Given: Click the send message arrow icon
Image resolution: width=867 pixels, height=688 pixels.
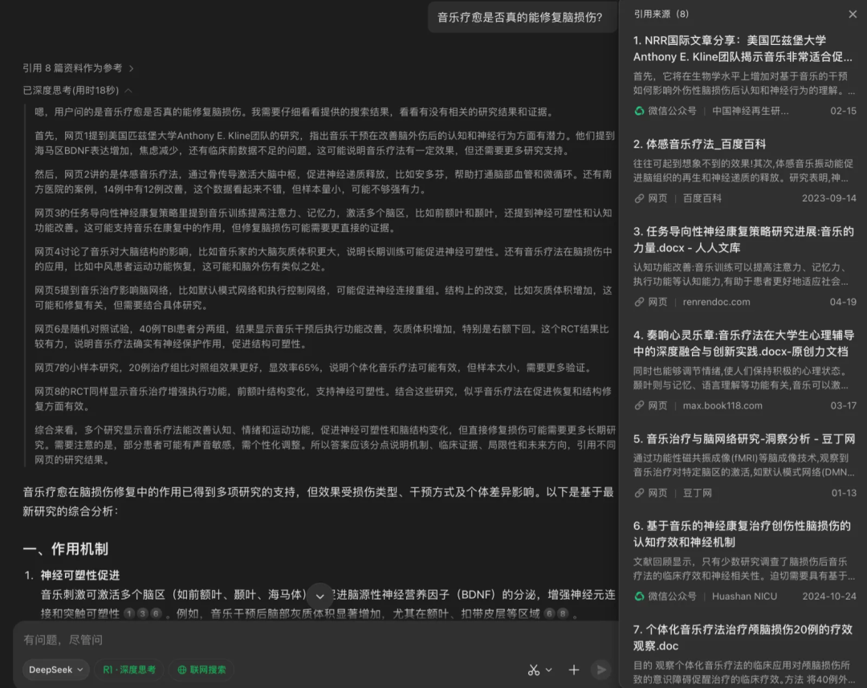Looking at the screenshot, I should click(x=601, y=669).
